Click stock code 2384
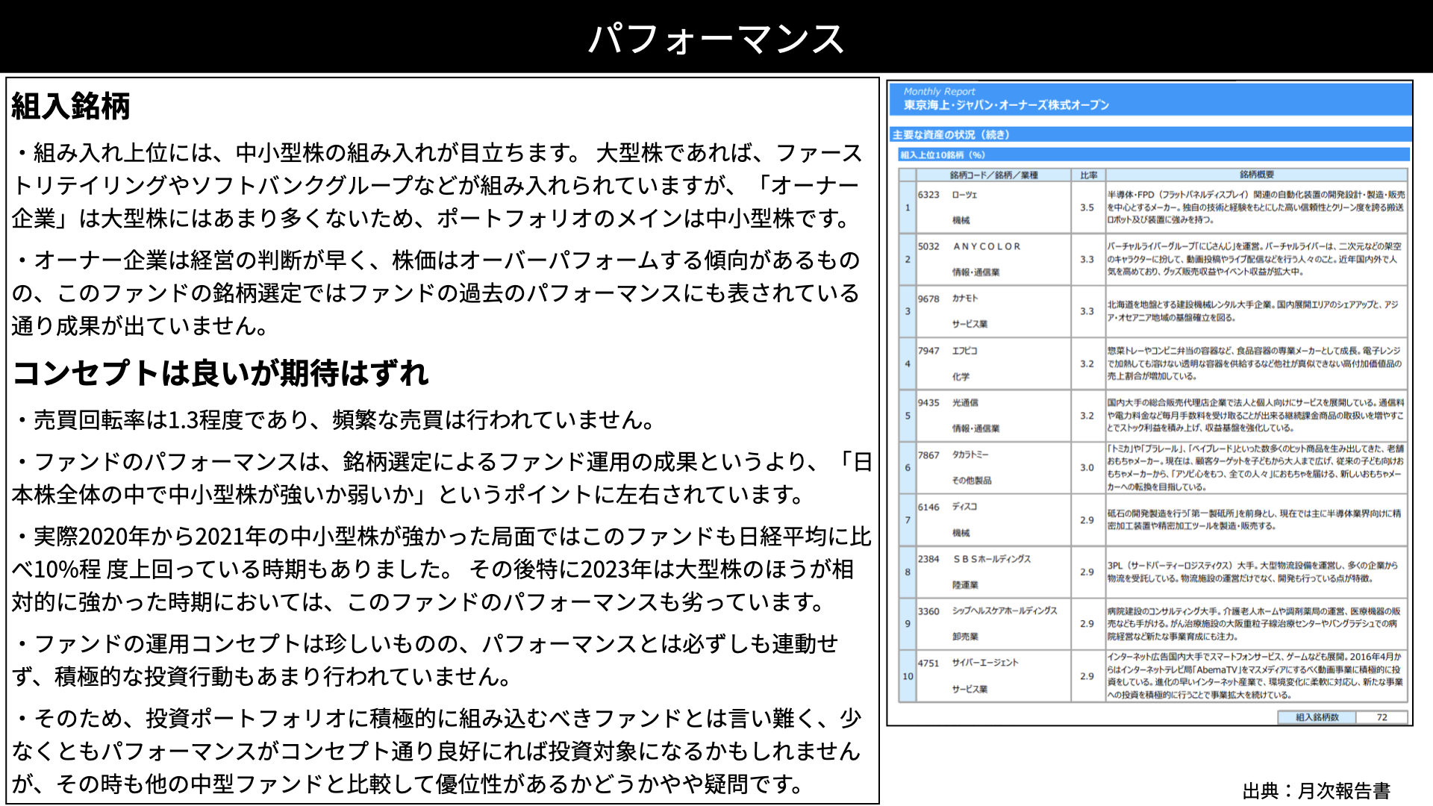Viewport: 1433px width, 806px height. (928, 558)
